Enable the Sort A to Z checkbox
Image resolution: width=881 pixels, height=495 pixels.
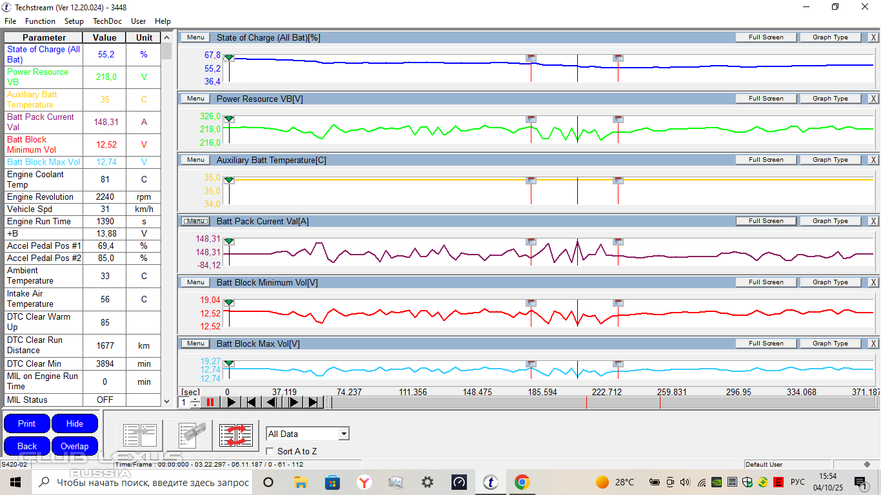(270, 451)
